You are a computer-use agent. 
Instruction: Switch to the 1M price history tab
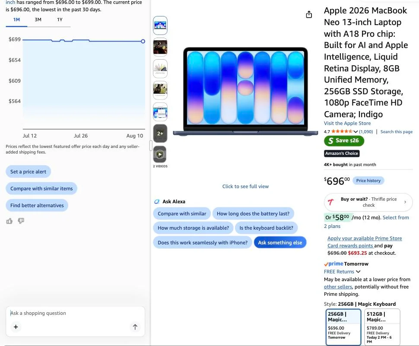[16, 19]
